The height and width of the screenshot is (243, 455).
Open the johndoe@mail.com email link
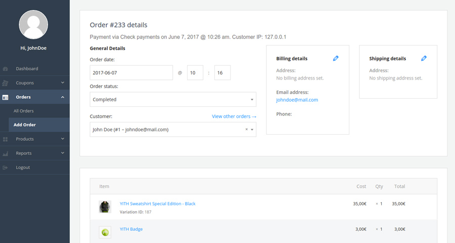(297, 100)
